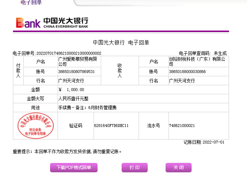
Task: Click the 打印 print button
Action: pos(135,167)
